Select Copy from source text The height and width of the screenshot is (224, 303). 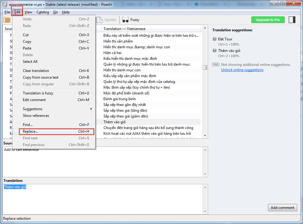pos(40,77)
